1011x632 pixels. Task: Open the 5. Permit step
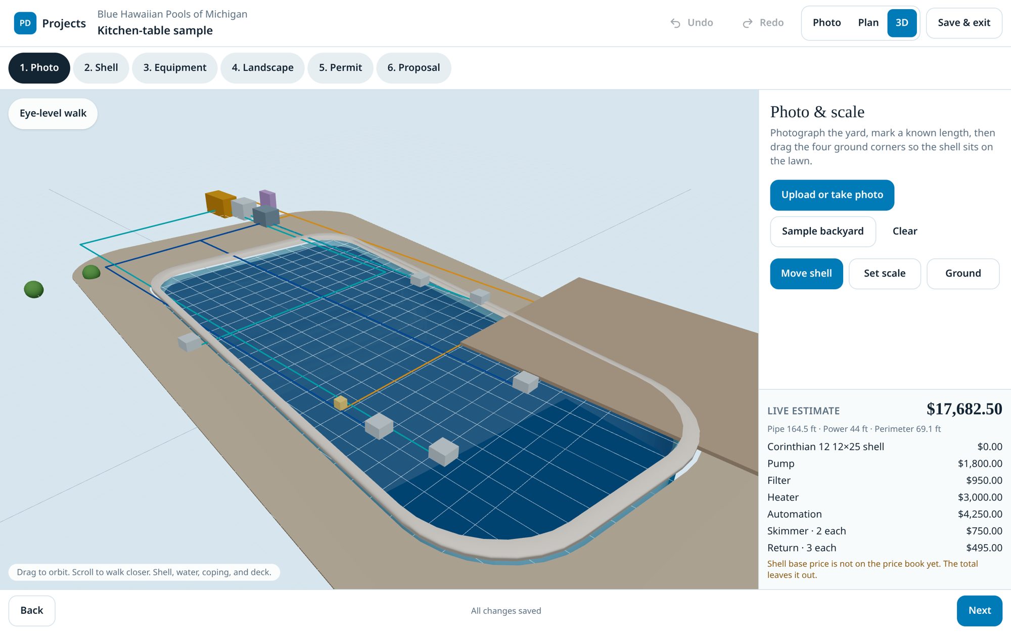pyautogui.click(x=340, y=68)
